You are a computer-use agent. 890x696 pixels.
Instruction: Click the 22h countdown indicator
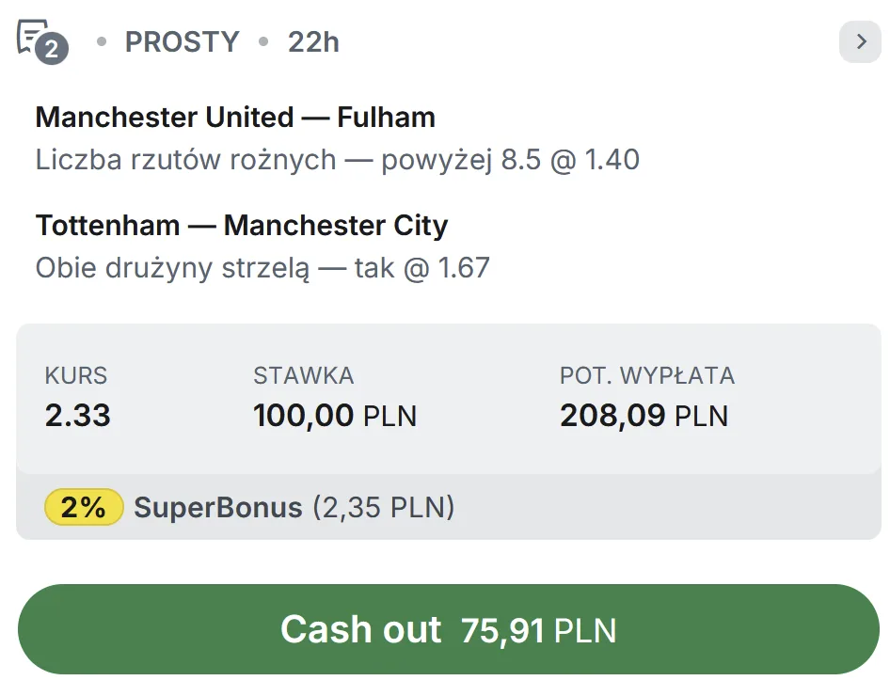314,41
